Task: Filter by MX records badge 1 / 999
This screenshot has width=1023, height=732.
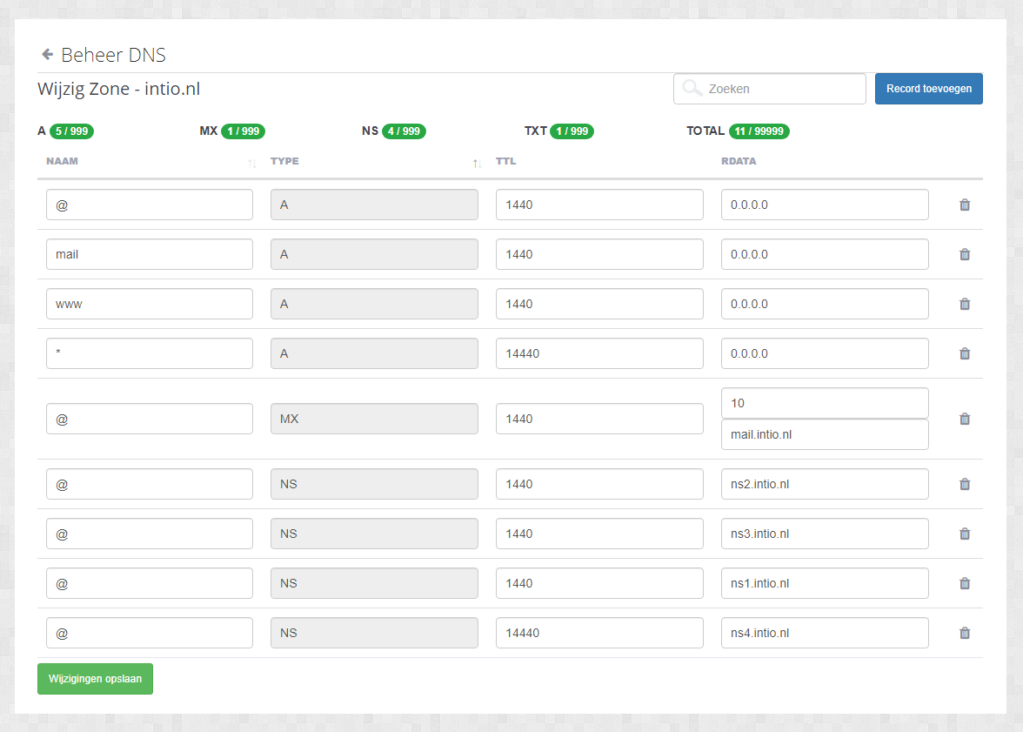Action: 244,131
